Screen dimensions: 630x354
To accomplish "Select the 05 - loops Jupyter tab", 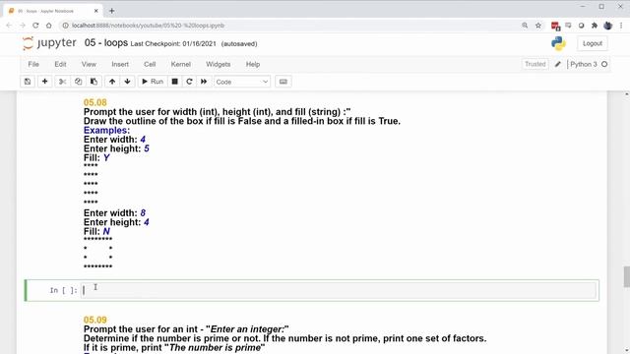I will pos(52,11).
